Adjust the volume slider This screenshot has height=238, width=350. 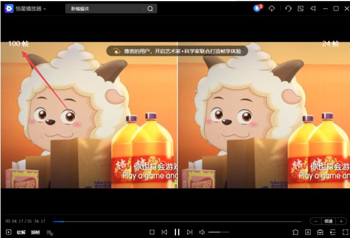tap(218, 232)
